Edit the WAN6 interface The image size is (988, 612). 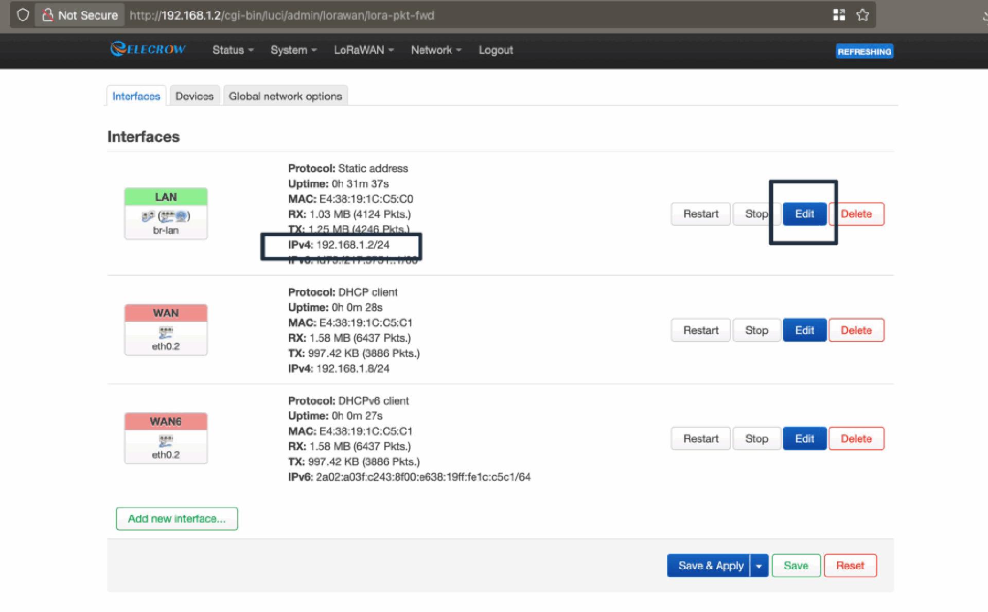(x=805, y=439)
